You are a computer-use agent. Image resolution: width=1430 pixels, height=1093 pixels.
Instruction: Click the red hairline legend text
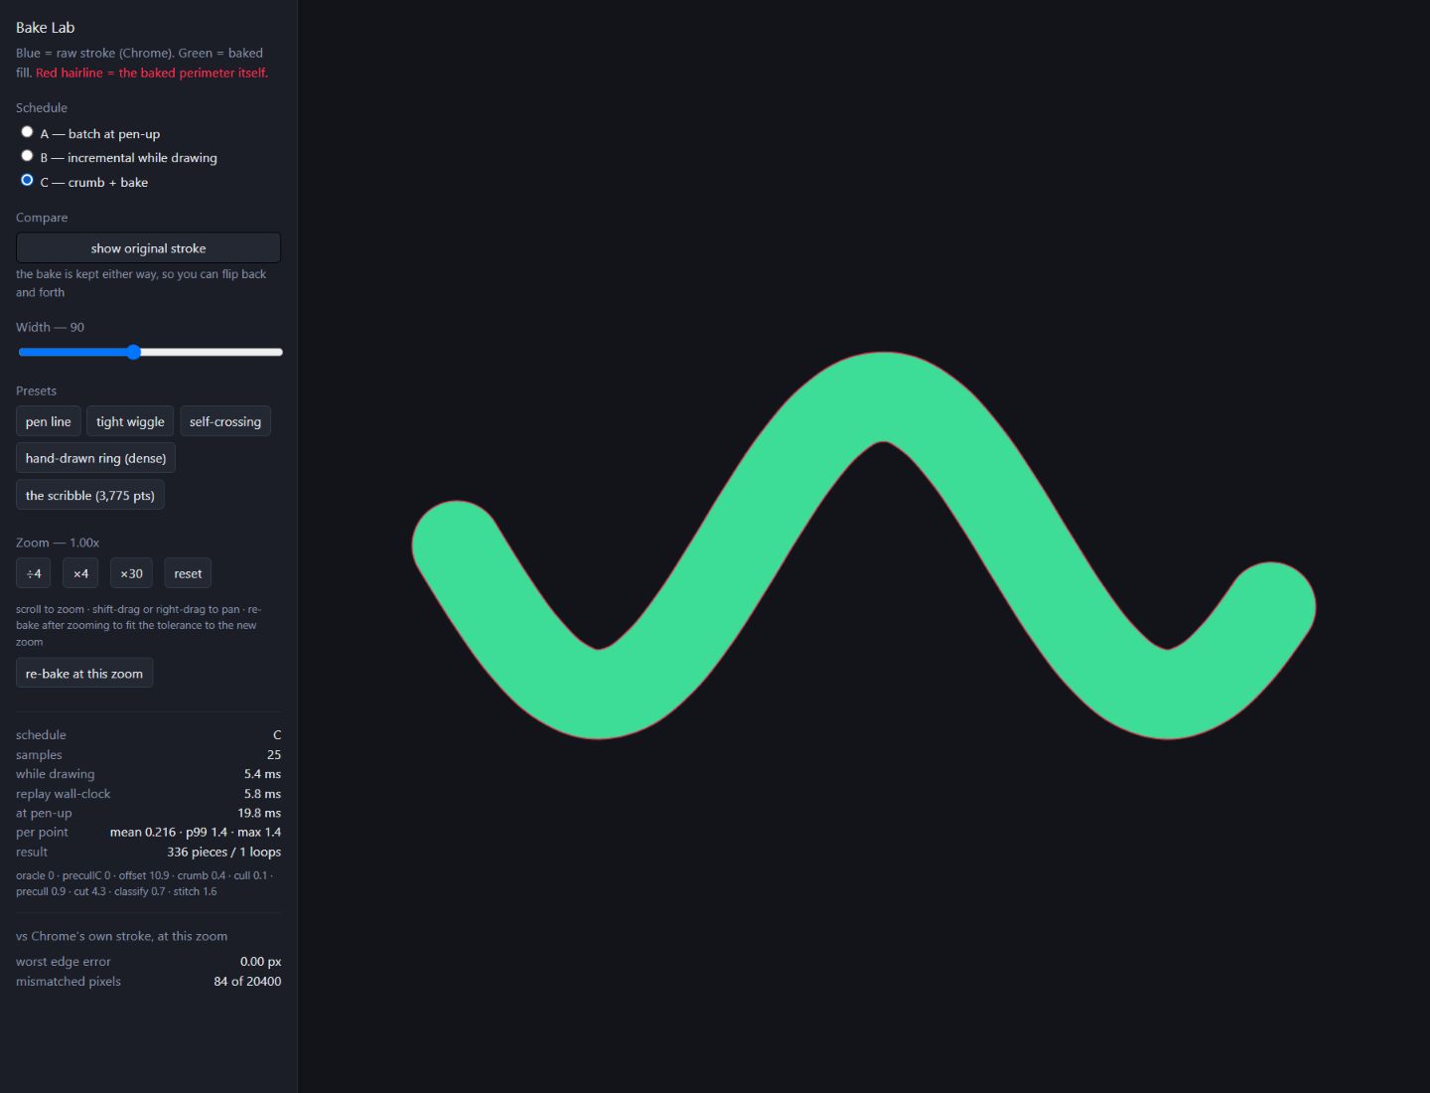pos(152,73)
